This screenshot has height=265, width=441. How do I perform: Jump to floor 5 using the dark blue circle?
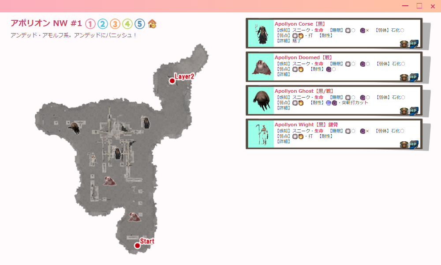[x=139, y=24]
